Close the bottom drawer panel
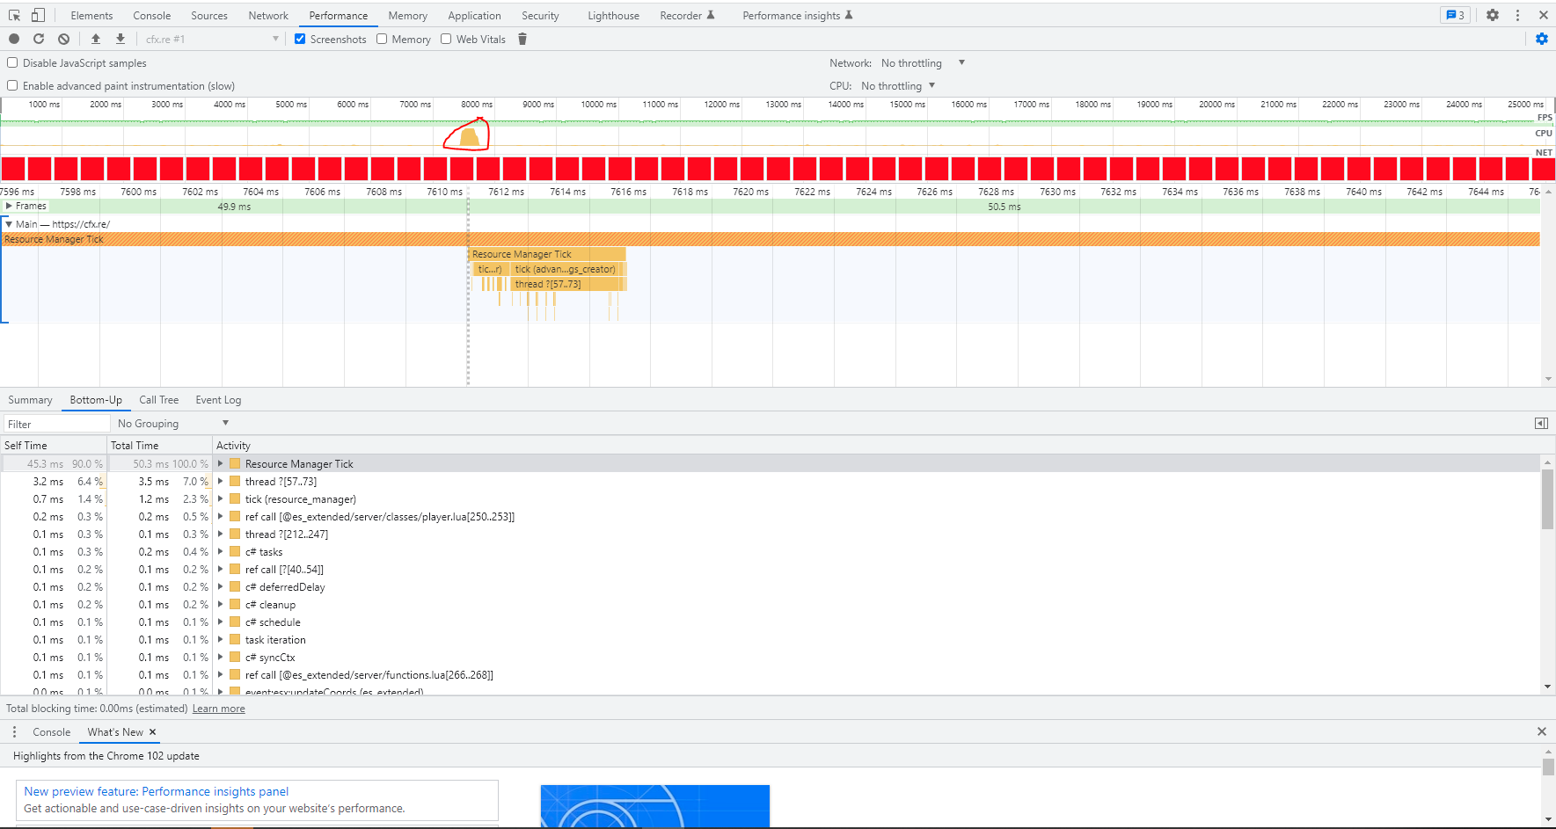Screen dimensions: 1556x829 1541,731
